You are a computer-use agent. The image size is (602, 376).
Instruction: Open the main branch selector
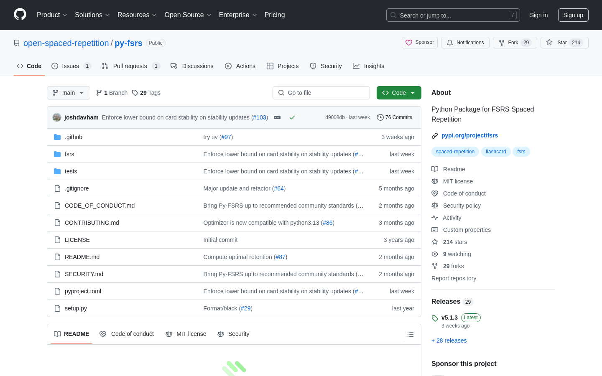69,93
